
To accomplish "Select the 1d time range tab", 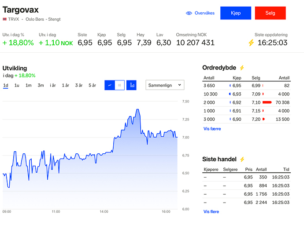I will click(6, 85).
